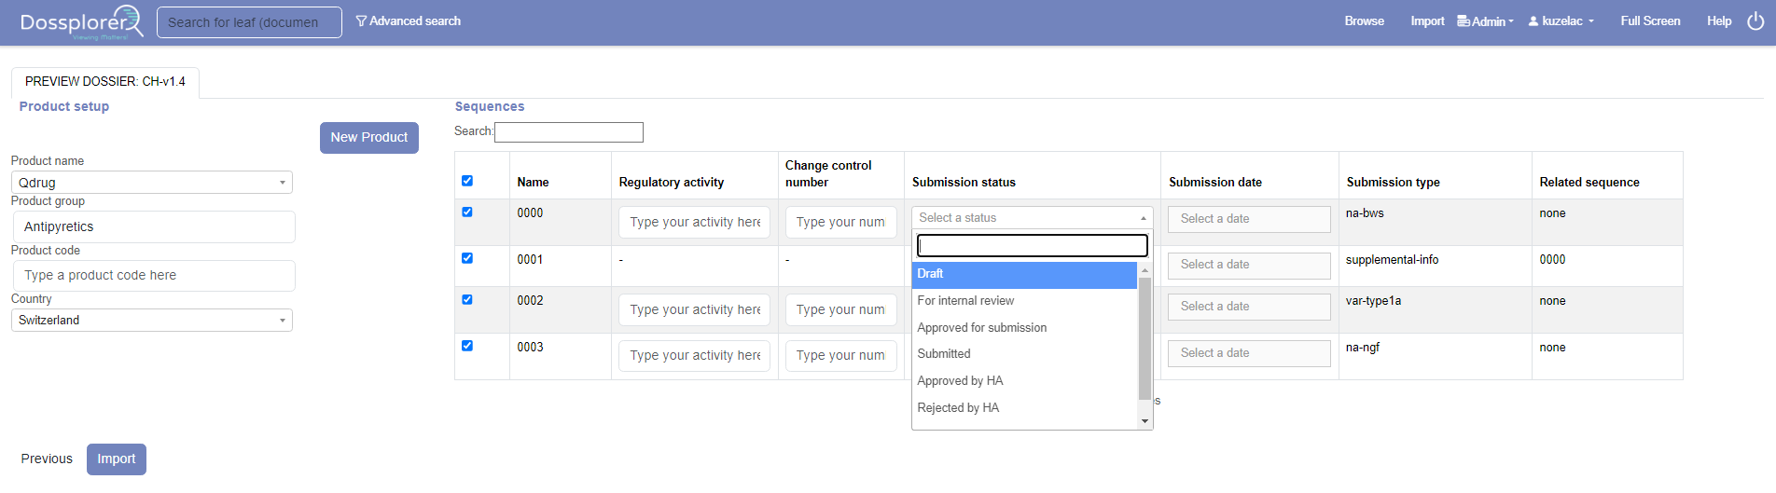Open the Browse page
This screenshot has width=1776, height=493.
[x=1364, y=21]
